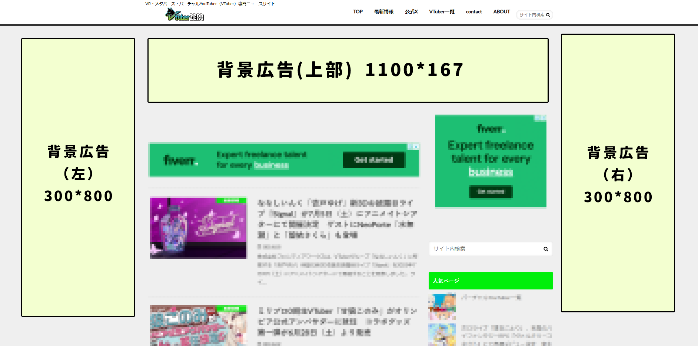
Task: Open the second popular page thumbnail
Action: pos(442,335)
